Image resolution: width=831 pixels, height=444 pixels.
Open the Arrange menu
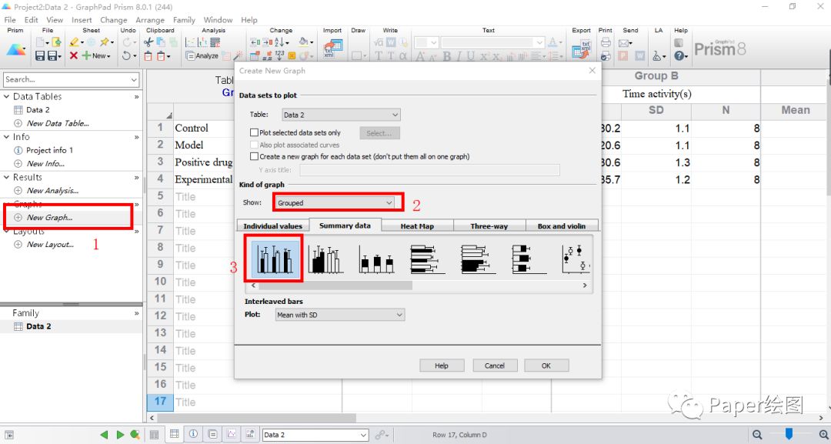click(150, 19)
